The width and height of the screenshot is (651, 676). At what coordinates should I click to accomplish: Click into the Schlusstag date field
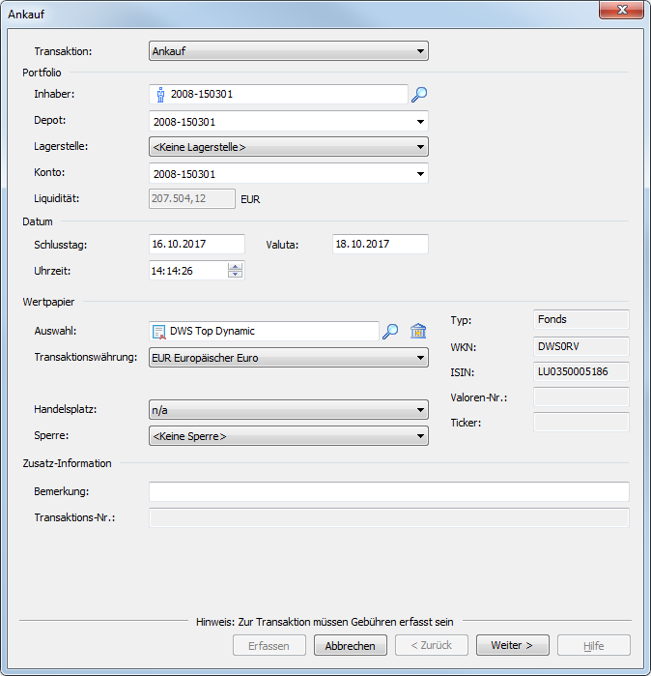pos(197,245)
